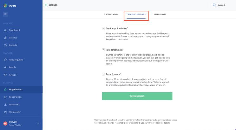Select the Tracking Settings tab
This screenshot has height=130, width=236.
tap(136, 15)
